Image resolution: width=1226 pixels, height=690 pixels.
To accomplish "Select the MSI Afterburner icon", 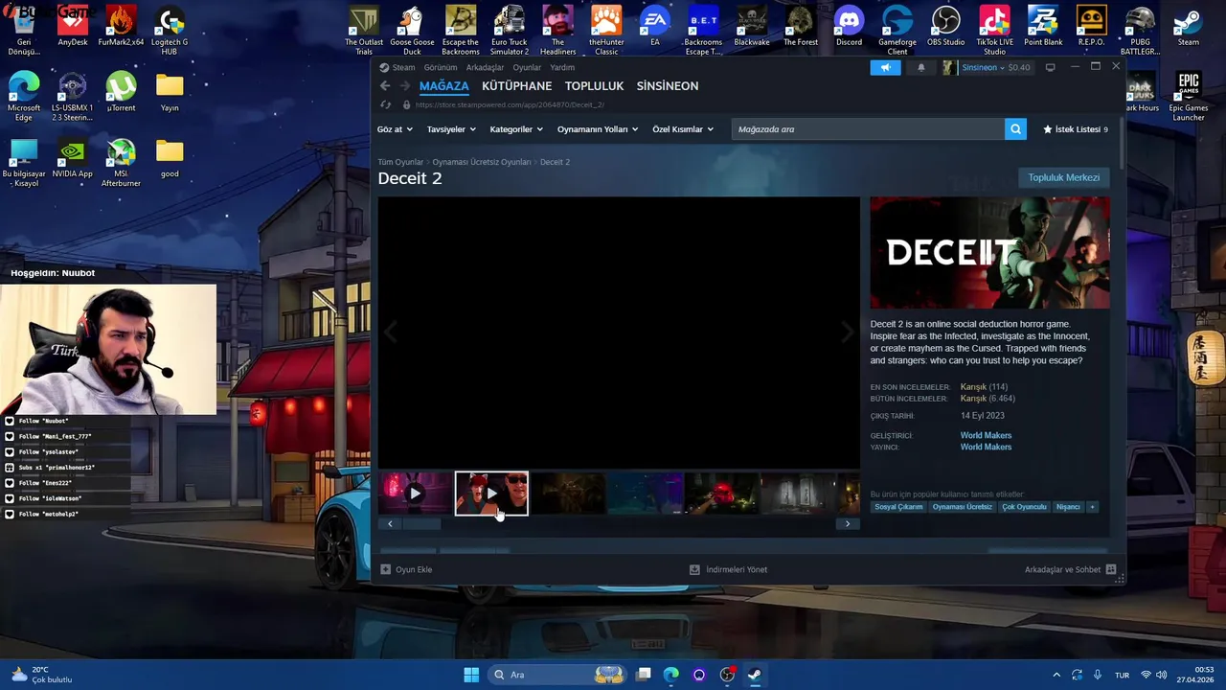I will point(121,162).
